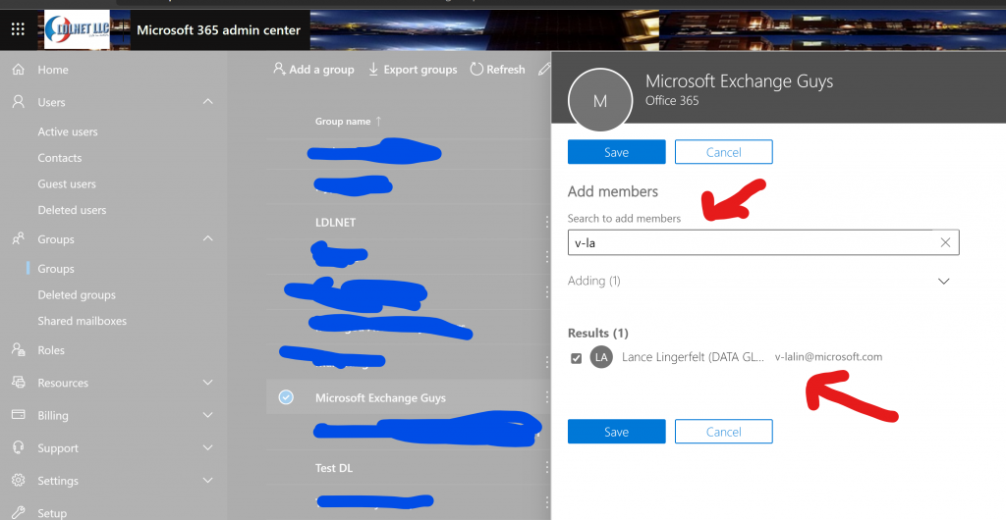1006x520 pixels.
Task: Open the app launcher waffle icon
Action: click(18, 29)
